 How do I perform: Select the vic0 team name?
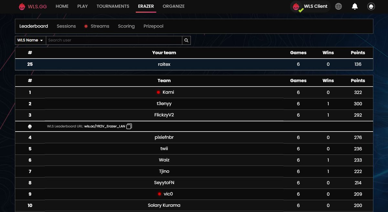click(x=168, y=194)
